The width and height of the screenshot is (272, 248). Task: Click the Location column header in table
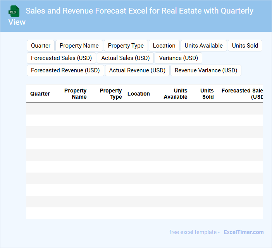[x=138, y=94]
